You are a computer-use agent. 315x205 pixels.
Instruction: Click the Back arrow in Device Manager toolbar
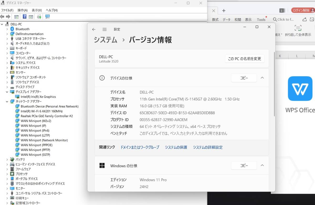pyautogui.click(x=2, y=17)
